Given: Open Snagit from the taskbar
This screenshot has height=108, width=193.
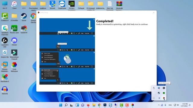Looking at the screenshot, I should click(110, 105).
